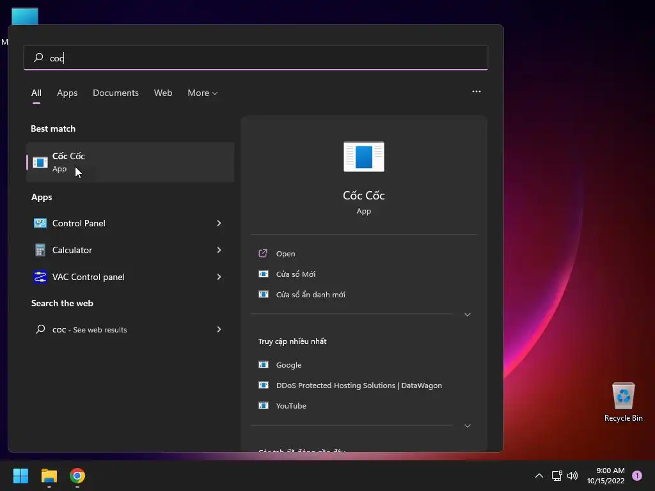The width and height of the screenshot is (655, 491).
Task: Show hidden system tray icons
Action: pos(539,476)
